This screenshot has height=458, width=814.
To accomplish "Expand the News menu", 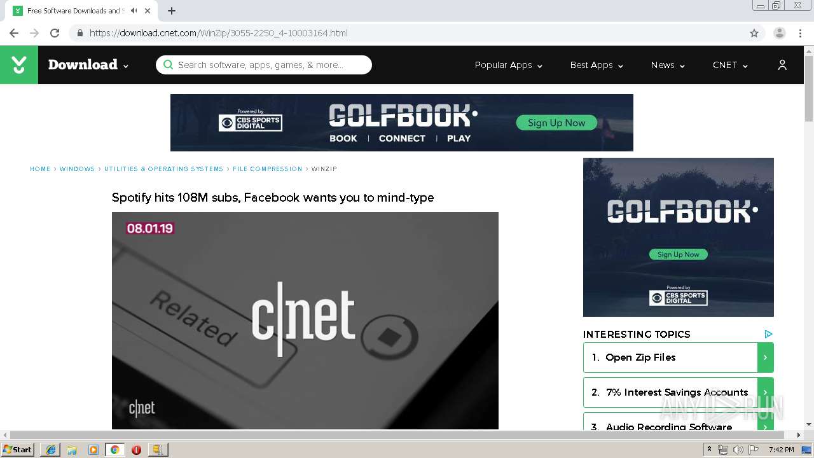I will [x=668, y=65].
